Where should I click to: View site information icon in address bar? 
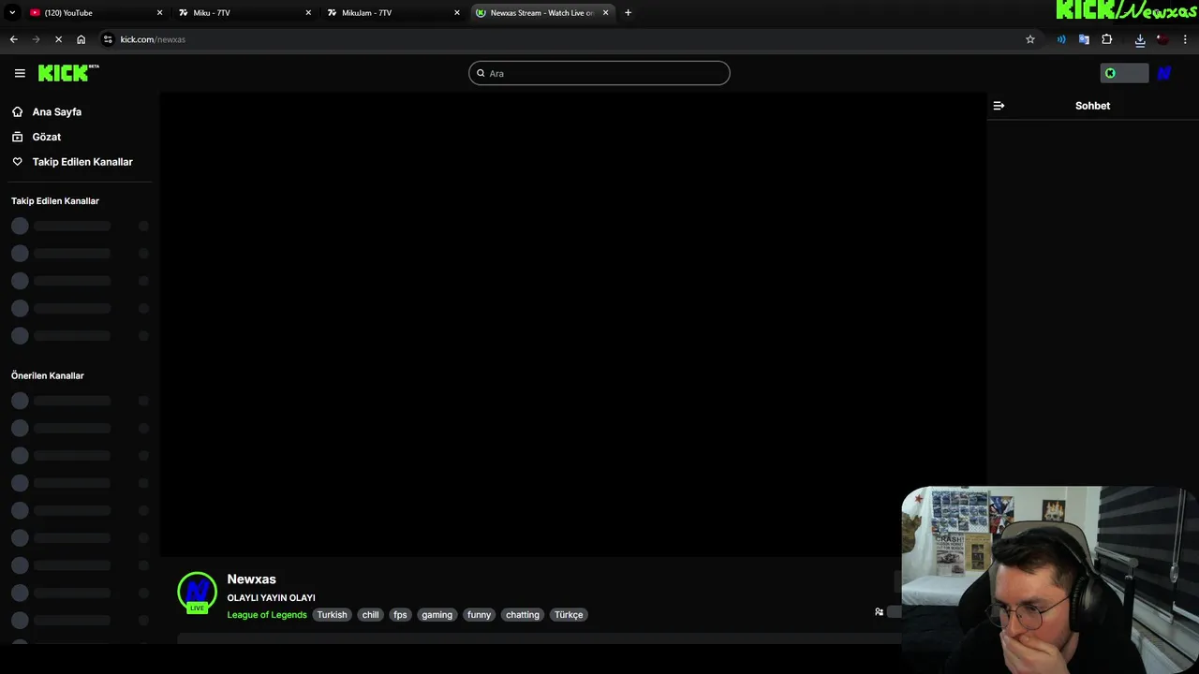pyautogui.click(x=108, y=39)
